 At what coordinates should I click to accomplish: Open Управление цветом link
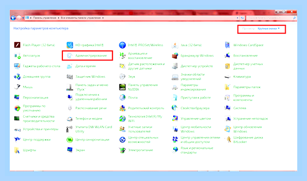(196, 119)
